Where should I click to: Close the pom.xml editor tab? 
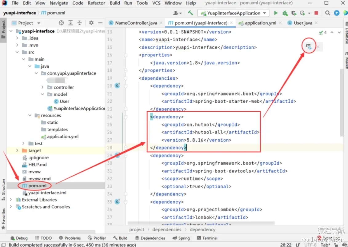pyautogui.click(x=231, y=23)
